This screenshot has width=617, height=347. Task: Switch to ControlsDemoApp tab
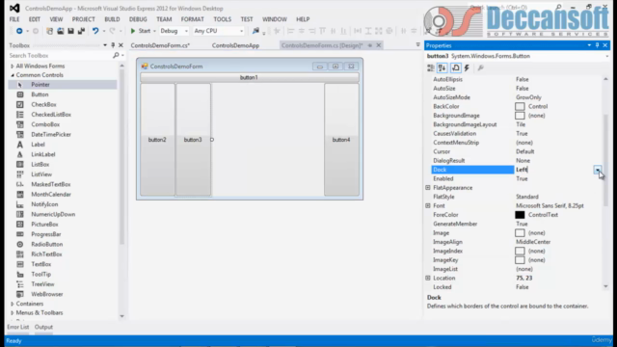pos(235,45)
